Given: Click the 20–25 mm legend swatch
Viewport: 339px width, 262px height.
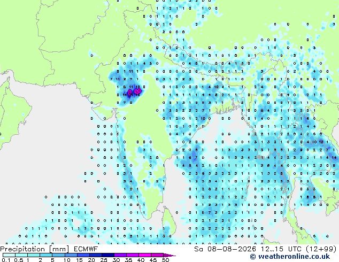Looking at the screenshot, I should [95, 255].
